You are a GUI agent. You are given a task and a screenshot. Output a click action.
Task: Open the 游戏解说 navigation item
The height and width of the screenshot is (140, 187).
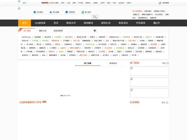tap(88, 23)
